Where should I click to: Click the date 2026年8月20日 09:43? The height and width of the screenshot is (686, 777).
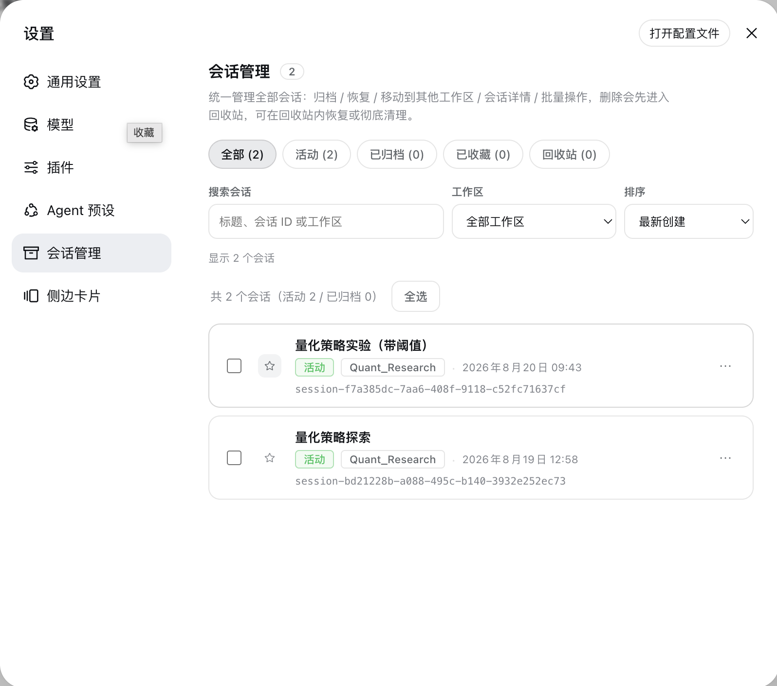click(522, 367)
